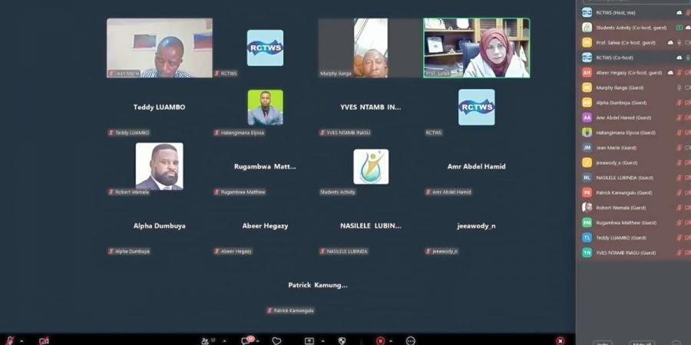
Task: Open the Participants panel icon in toolbar
Action: (x=205, y=341)
